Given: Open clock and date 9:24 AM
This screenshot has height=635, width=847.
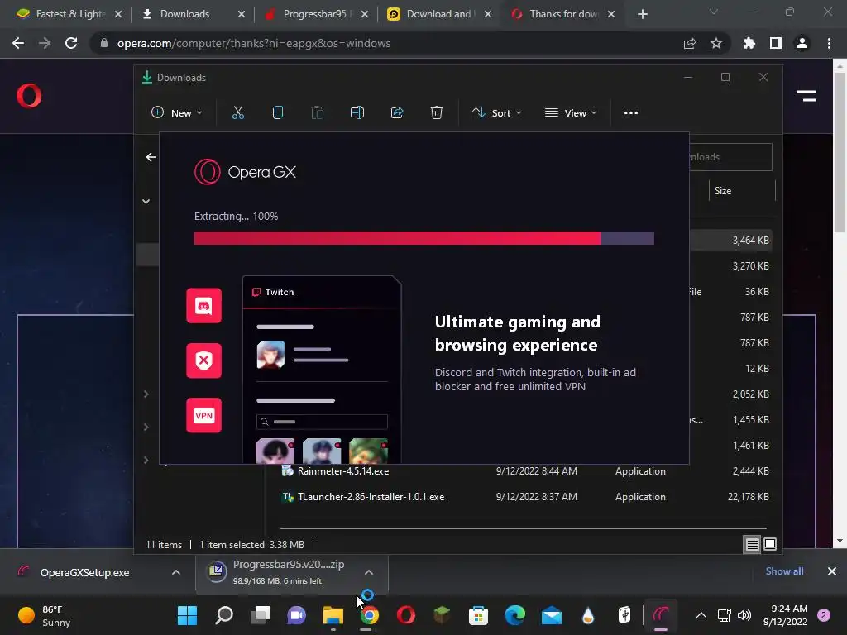Looking at the screenshot, I should (785, 615).
